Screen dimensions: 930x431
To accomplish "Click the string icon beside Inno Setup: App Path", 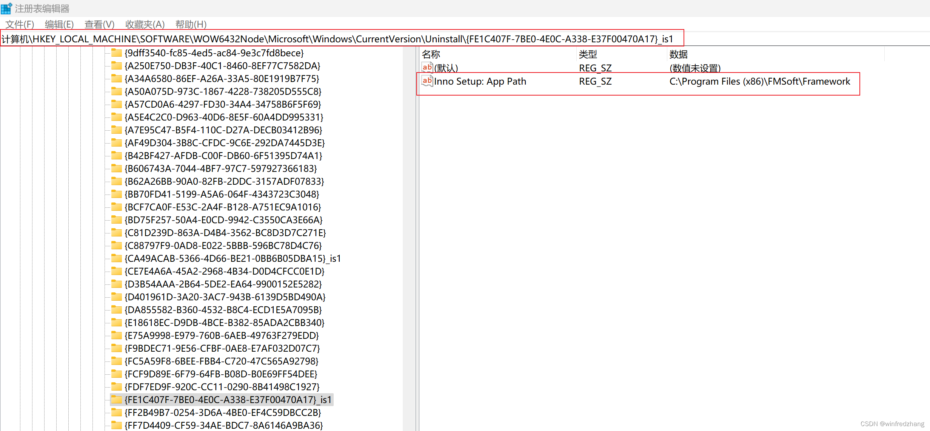I will pyautogui.click(x=427, y=81).
